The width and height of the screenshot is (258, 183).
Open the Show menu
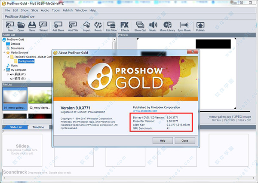point(25,10)
